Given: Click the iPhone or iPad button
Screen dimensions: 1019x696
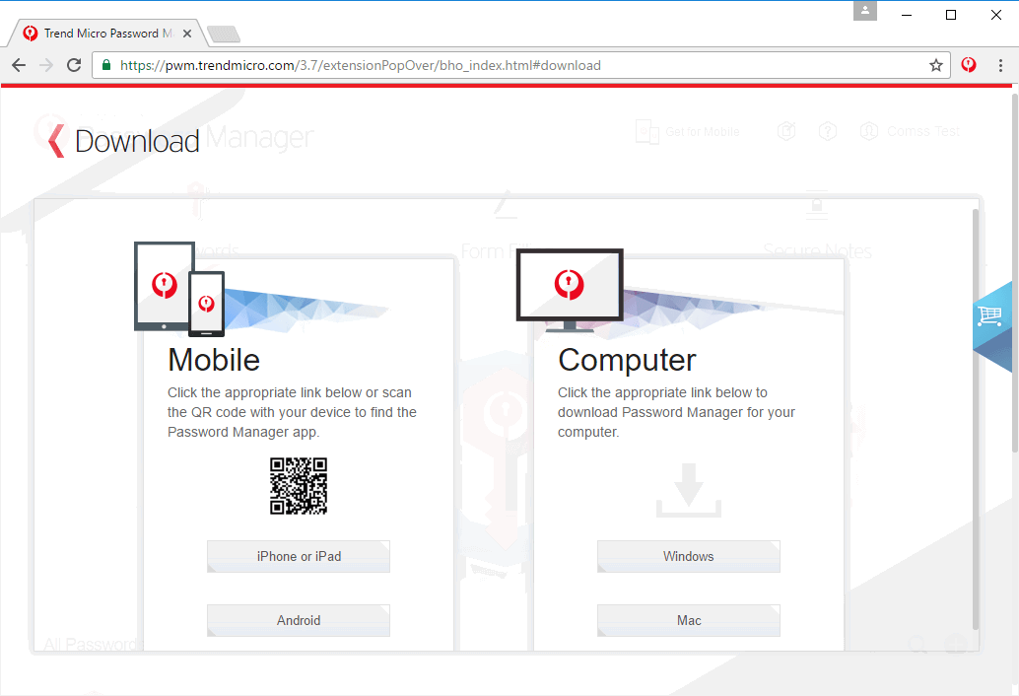Looking at the screenshot, I should click(299, 556).
